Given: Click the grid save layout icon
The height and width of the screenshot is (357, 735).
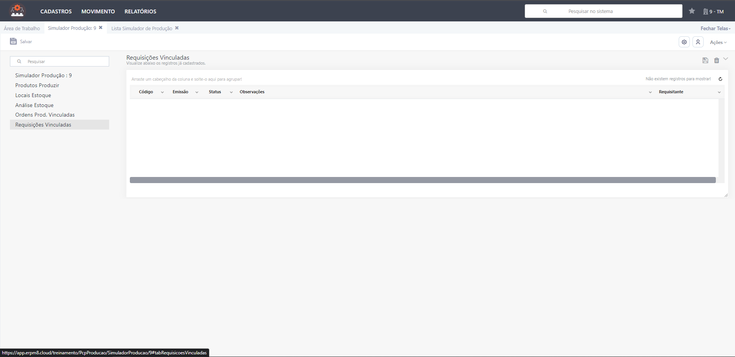Looking at the screenshot, I should tap(705, 60).
